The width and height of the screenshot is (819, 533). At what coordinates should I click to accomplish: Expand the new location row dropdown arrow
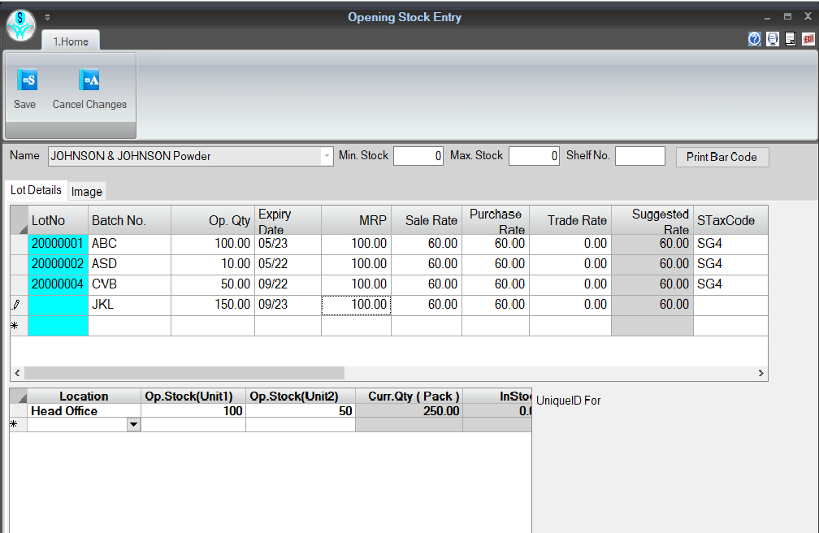134,425
